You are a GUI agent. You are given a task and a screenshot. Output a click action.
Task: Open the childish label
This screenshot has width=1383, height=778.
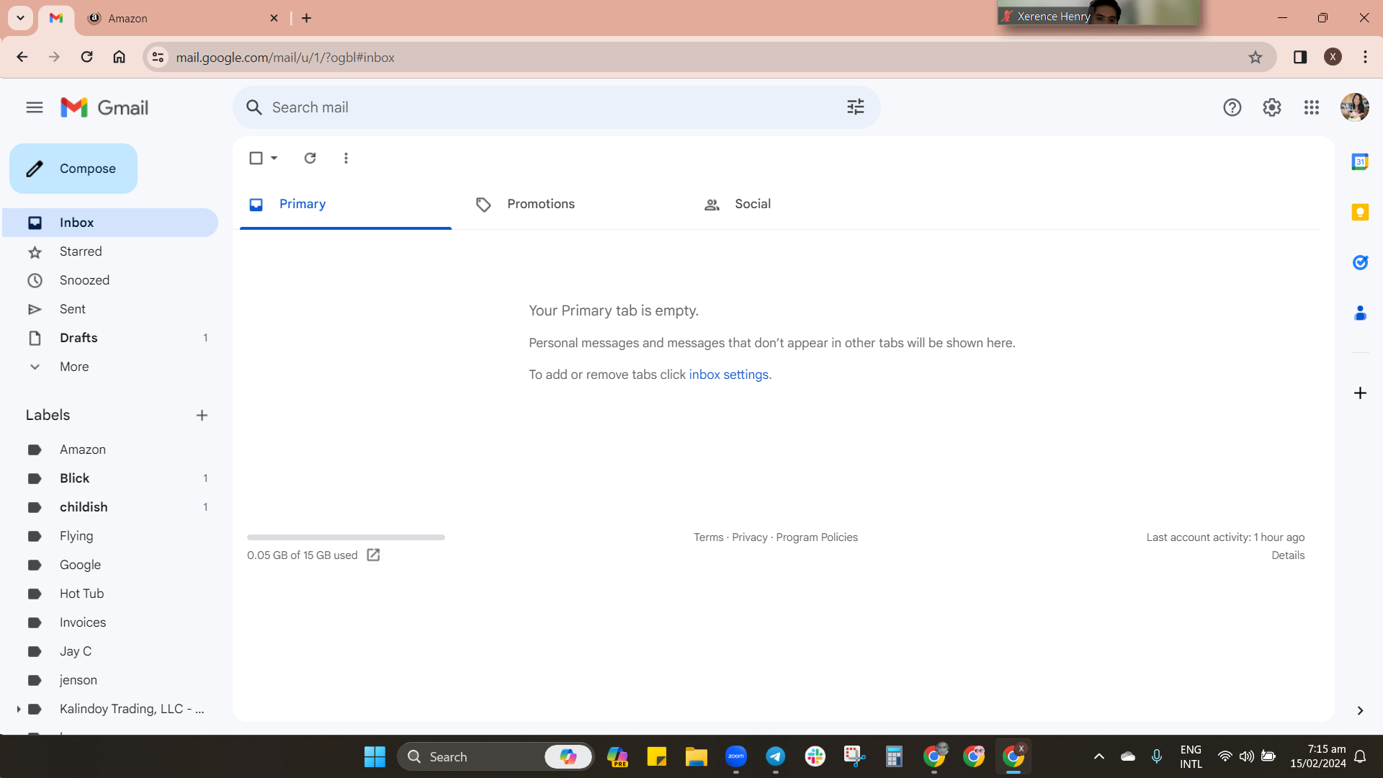(x=109, y=507)
